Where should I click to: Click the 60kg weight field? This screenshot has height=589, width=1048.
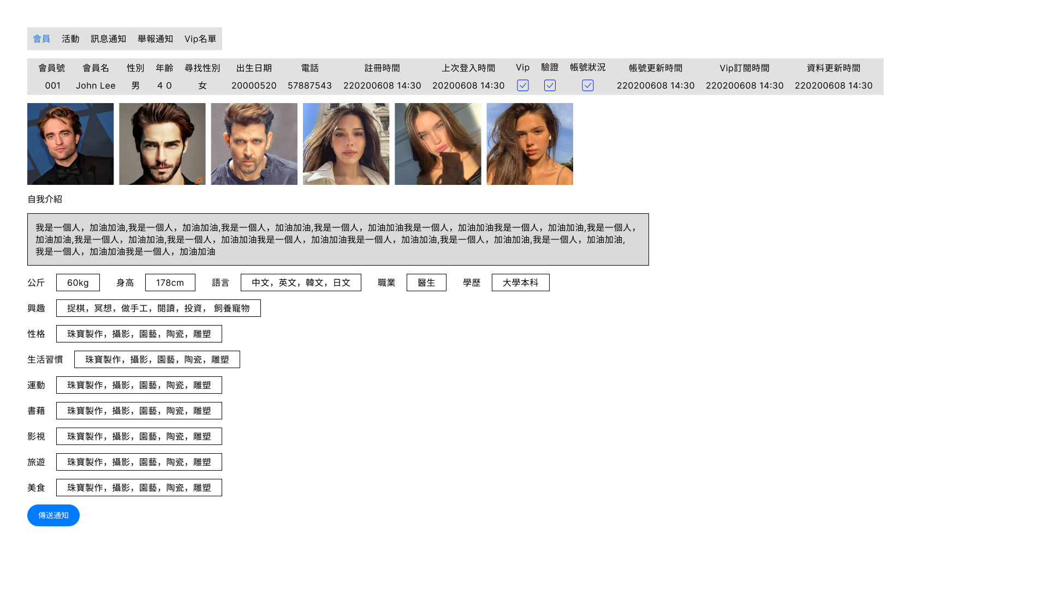[x=78, y=283]
